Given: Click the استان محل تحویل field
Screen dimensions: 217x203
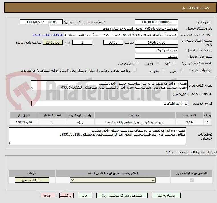Looking at the screenshot, I should (x=156, y=50).
